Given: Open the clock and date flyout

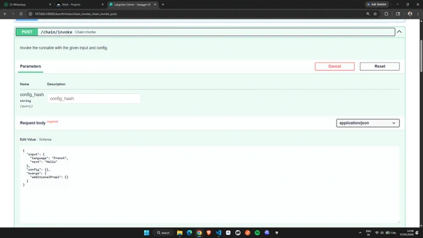Looking at the screenshot, I should tap(407, 232).
